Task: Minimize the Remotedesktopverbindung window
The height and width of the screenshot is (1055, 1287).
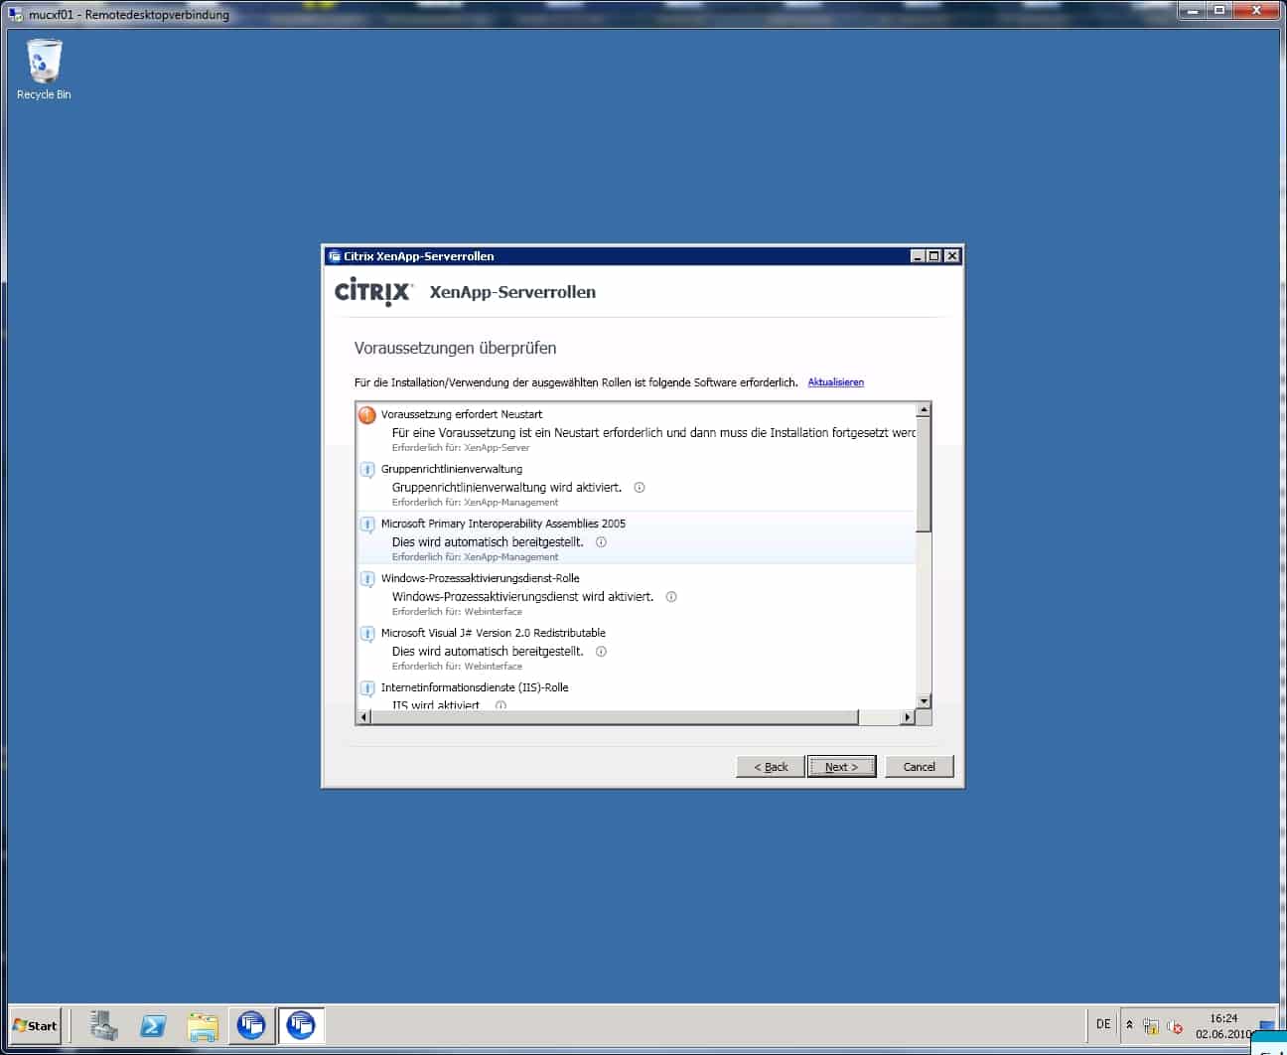Action: tap(1191, 10)
